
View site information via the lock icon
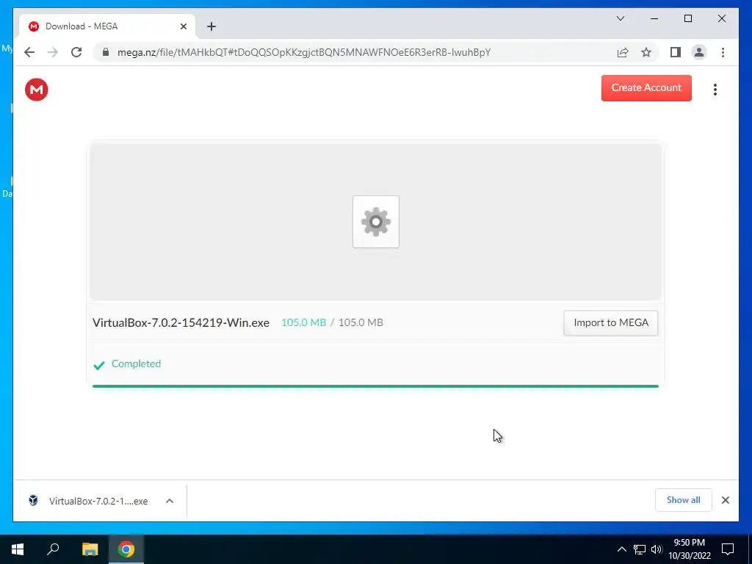[x=106, y=52]
